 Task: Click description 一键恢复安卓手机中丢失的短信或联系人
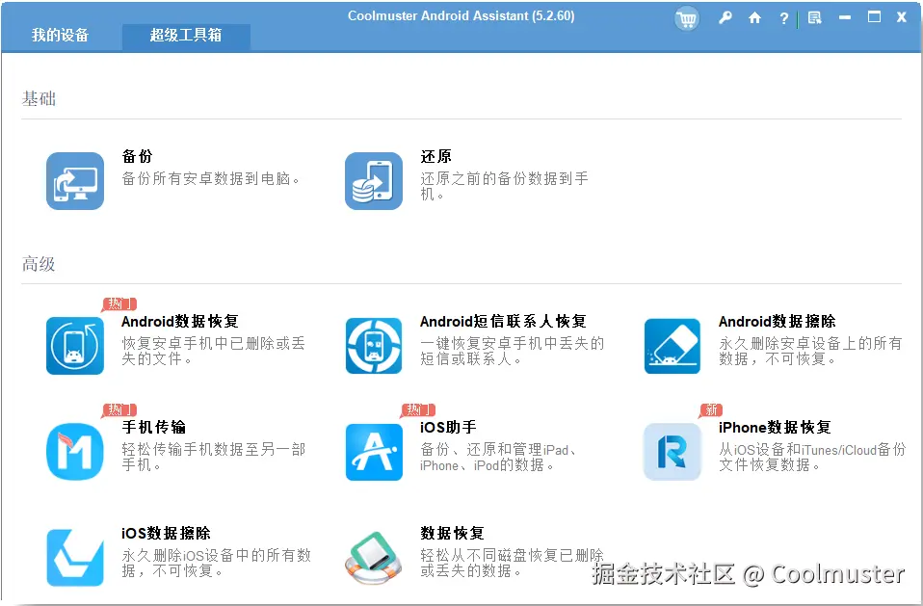click(x=513, y=351)
